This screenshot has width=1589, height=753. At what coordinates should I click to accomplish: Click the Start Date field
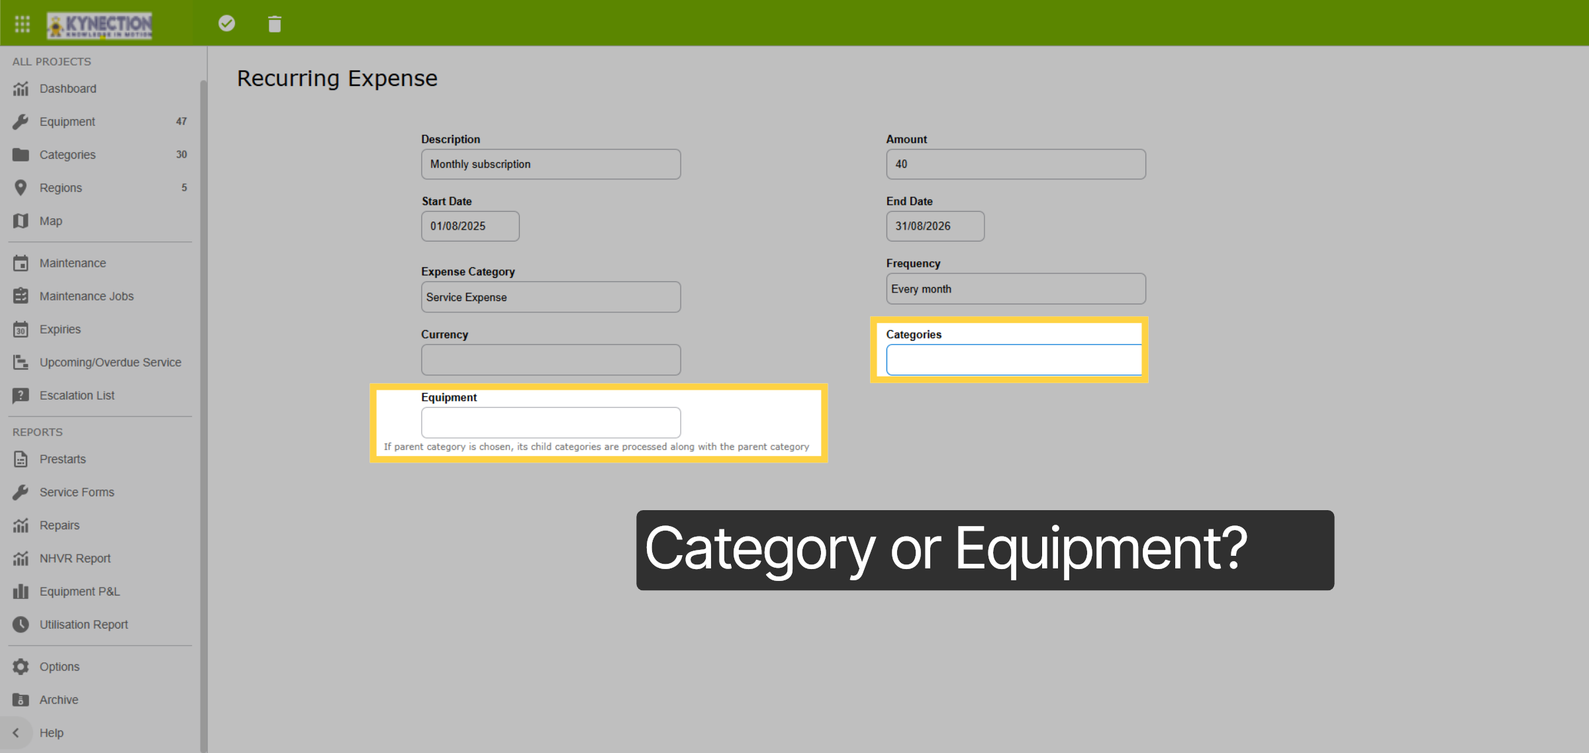470,226
